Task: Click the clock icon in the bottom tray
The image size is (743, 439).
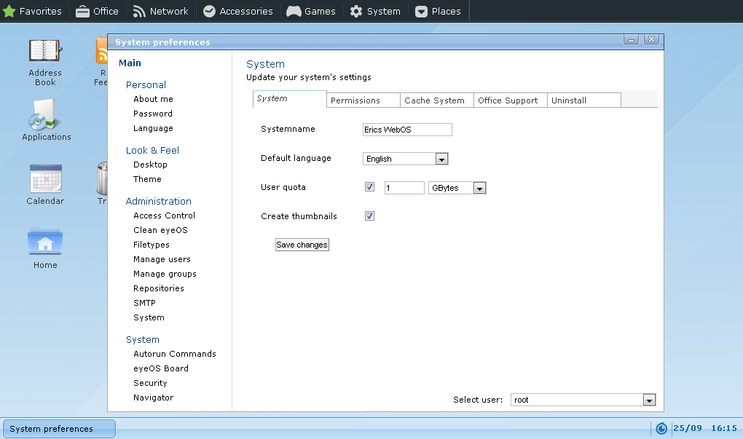Action: coord(661,429)
